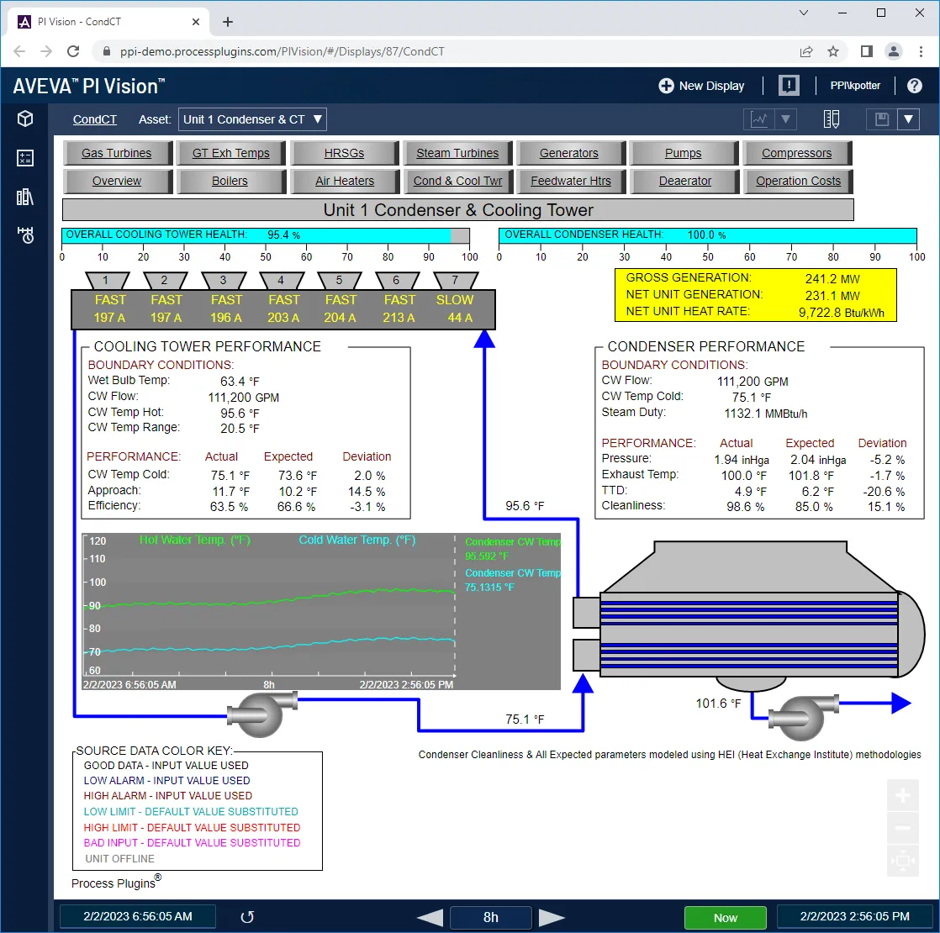Open the browser profile avatar
Image resolution: width=940 pixels, height=933 pixels.
[894, 51]
